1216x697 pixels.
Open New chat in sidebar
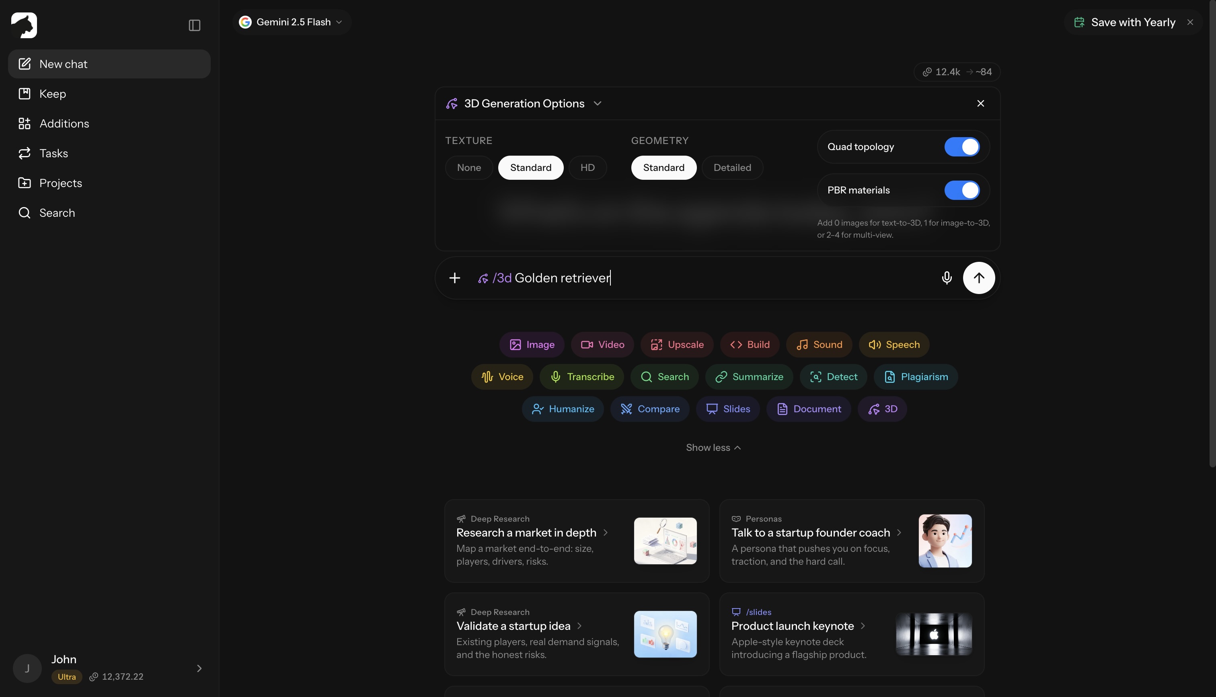[x=109, y=64]
